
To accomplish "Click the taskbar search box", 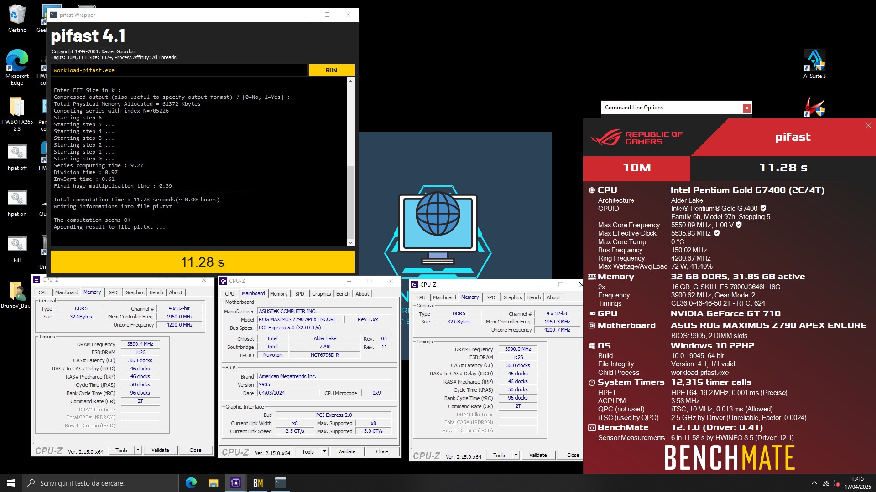I will click(x=100, y=483).
